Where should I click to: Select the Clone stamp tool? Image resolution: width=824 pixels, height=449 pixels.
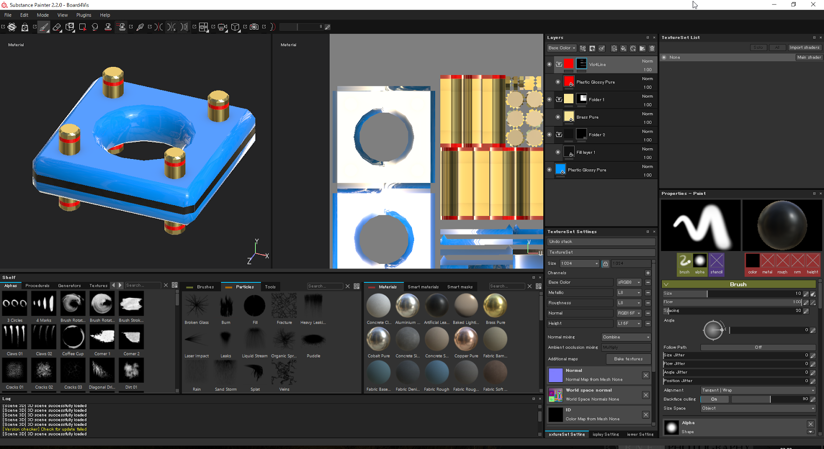click(108, 27)
